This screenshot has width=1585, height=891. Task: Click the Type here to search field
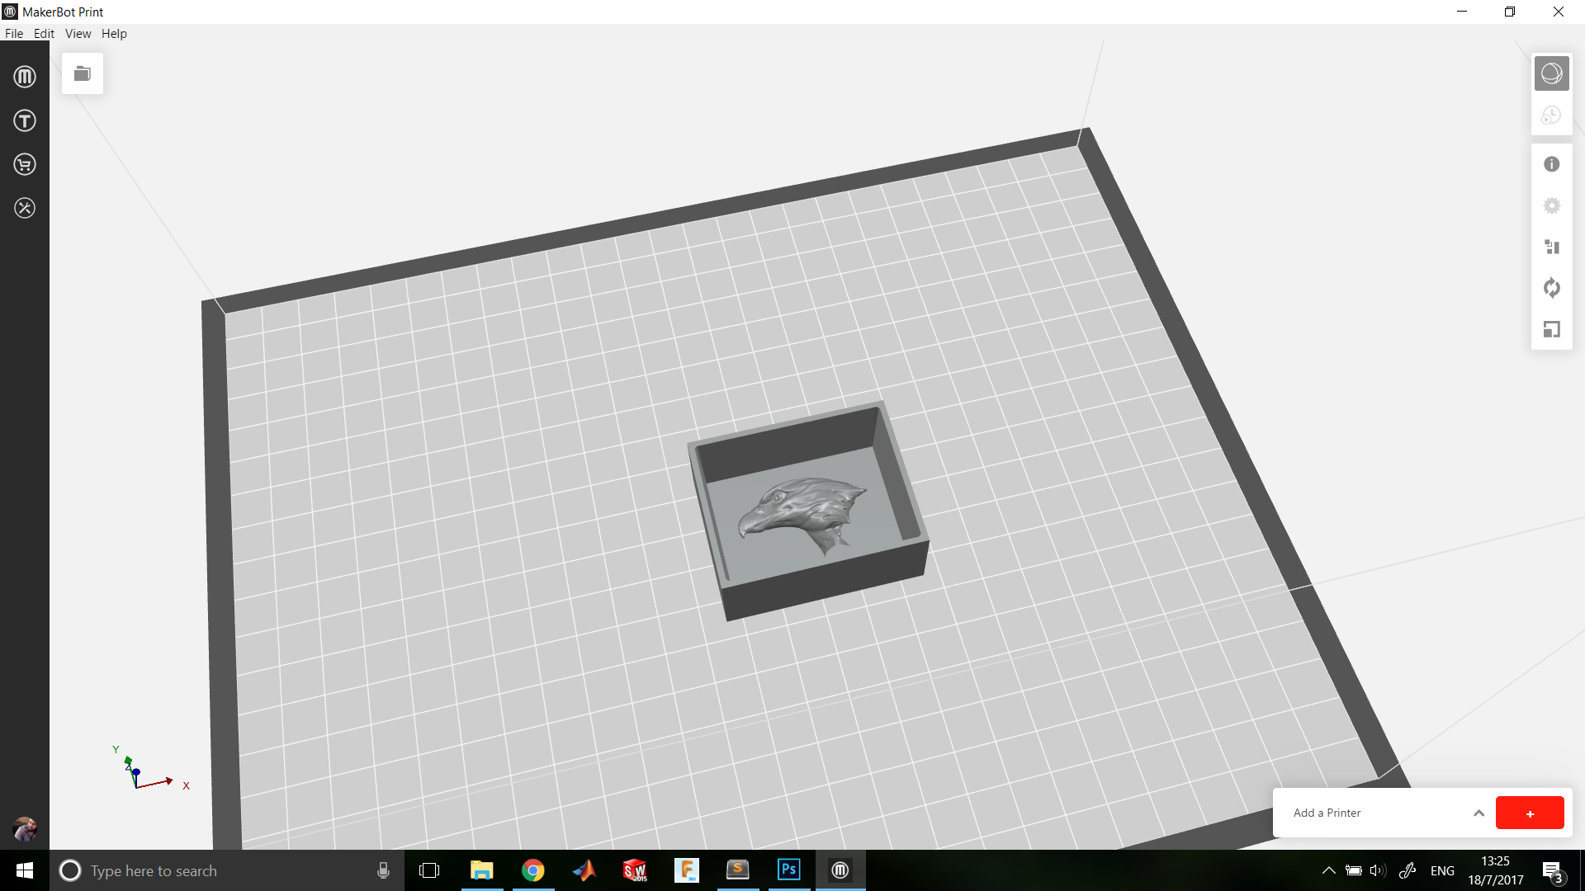coord(227,870)
